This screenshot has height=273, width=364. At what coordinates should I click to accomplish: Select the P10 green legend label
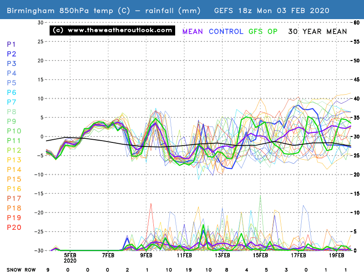(x=13, y=131)
